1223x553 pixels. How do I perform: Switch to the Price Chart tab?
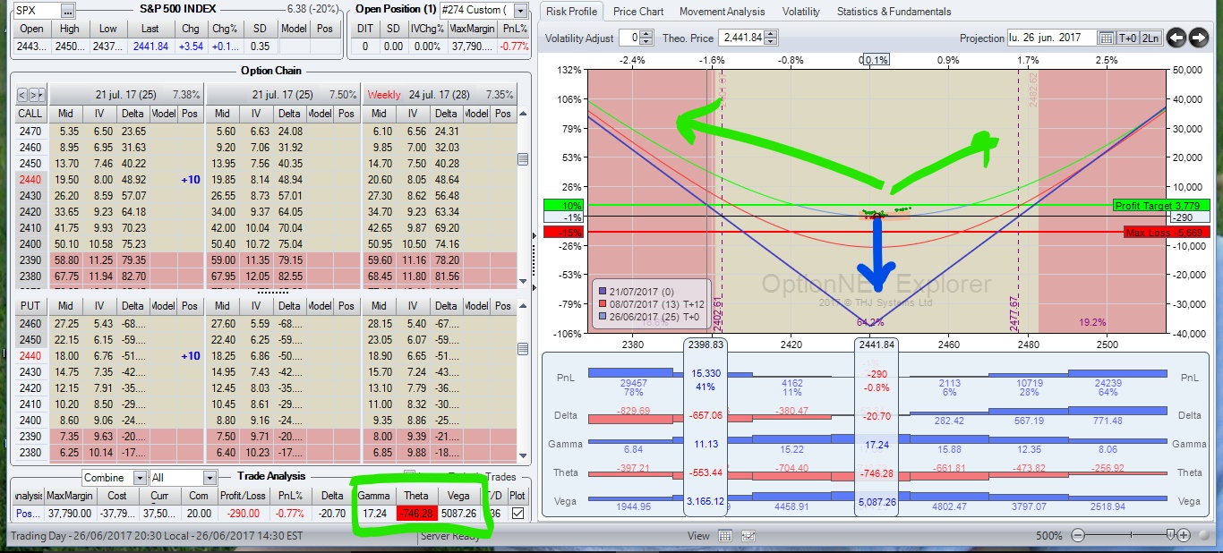(x=638, y=12)
